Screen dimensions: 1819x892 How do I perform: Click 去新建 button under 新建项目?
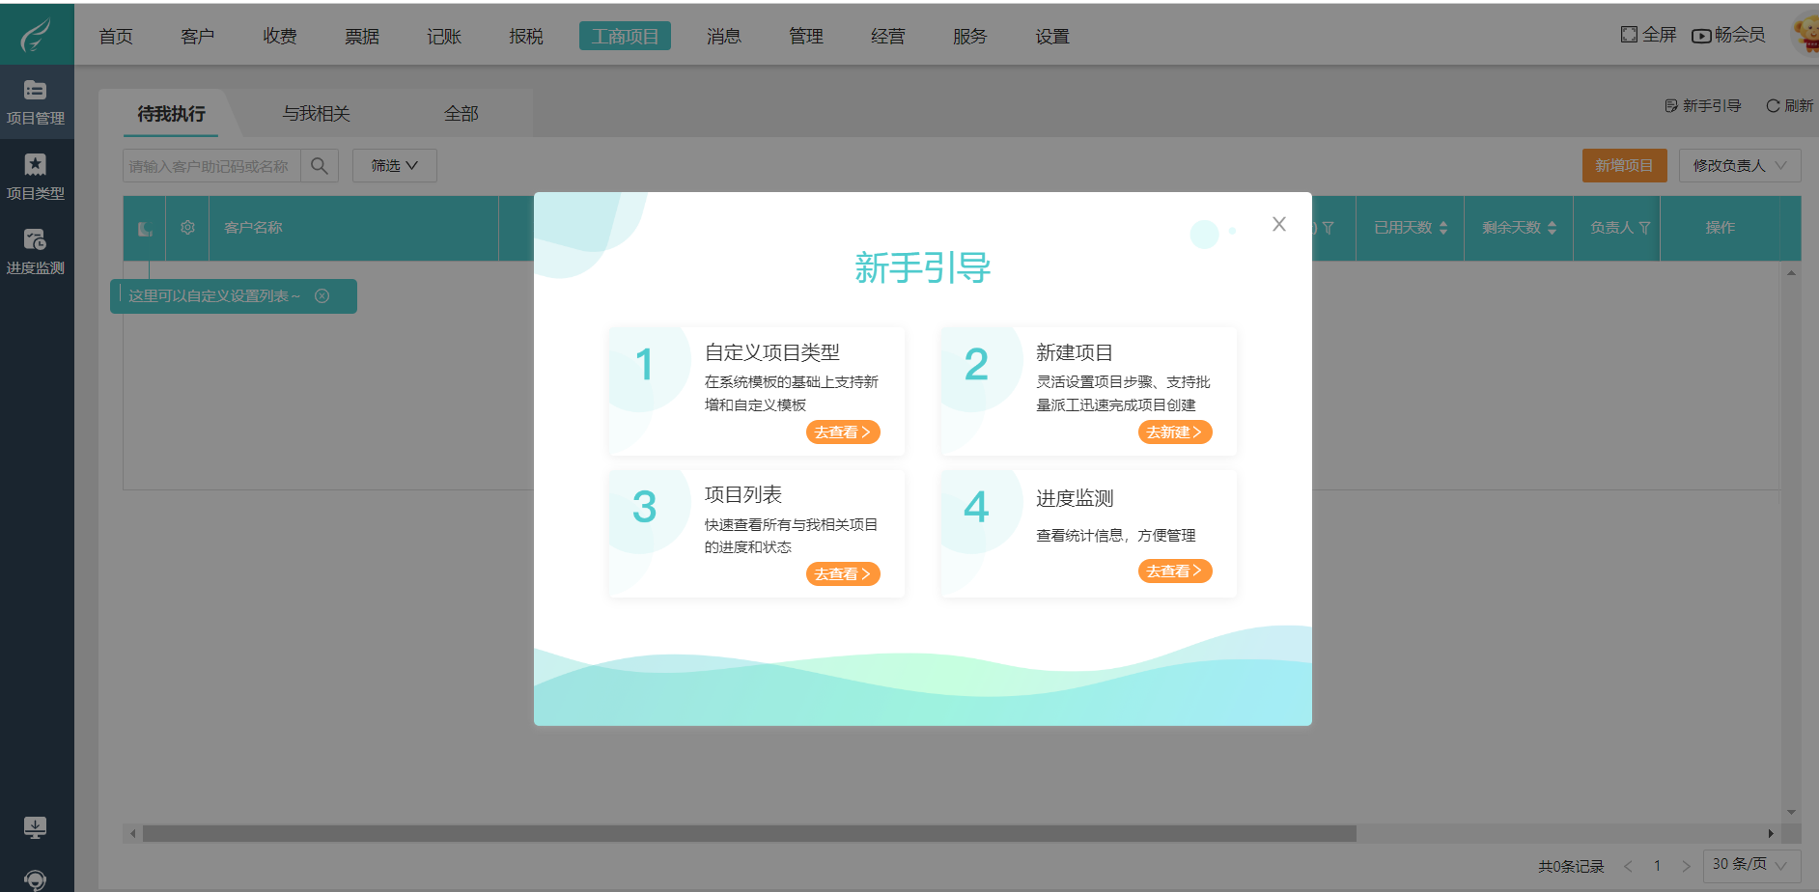pos(1175,432)
